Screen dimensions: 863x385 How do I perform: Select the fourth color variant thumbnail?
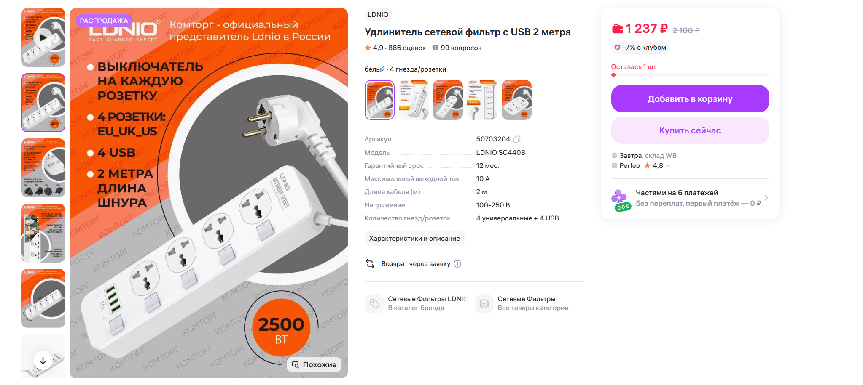tap(482, 100)
